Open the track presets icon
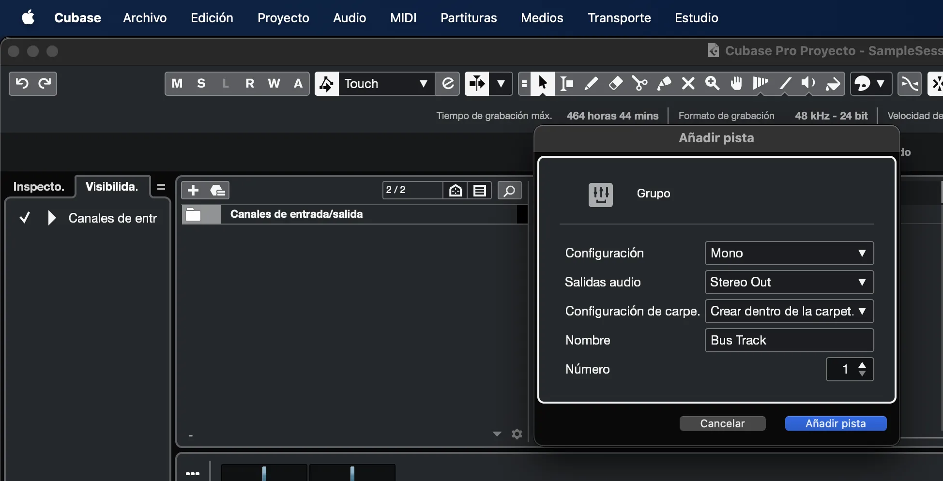Image resolution: width=943 pixels, height=481 pixels. click(218, 190)
